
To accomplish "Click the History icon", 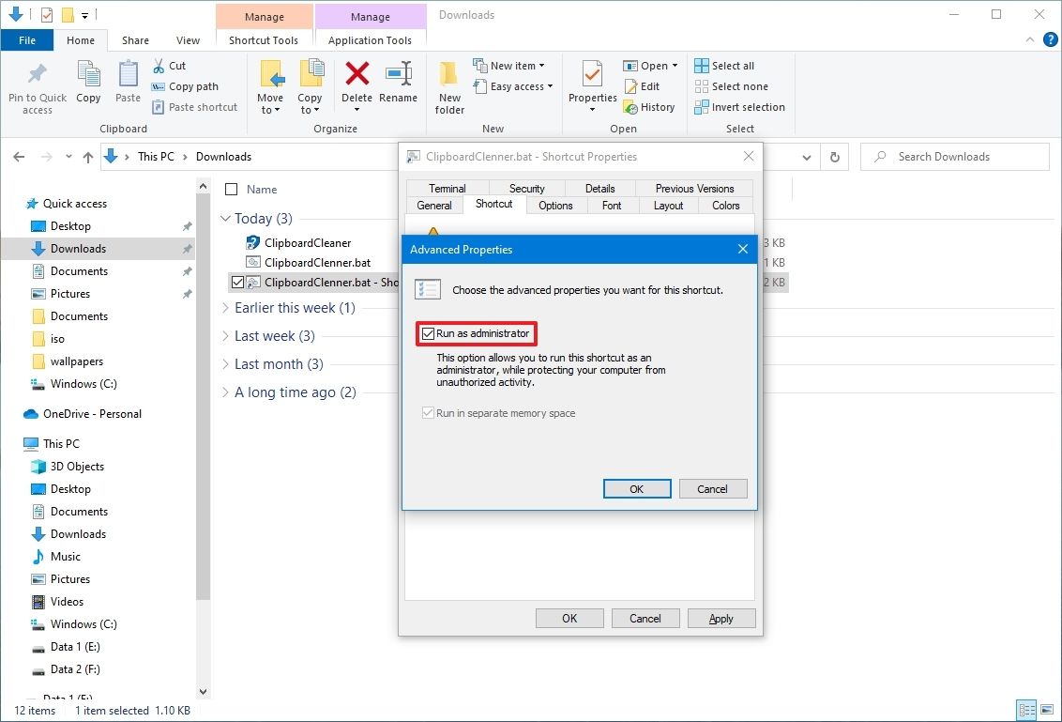I will pos(650,106).
